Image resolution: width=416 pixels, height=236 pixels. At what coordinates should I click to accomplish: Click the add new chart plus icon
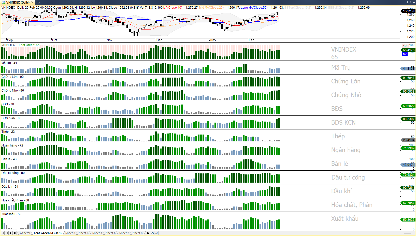coord(38,3)
